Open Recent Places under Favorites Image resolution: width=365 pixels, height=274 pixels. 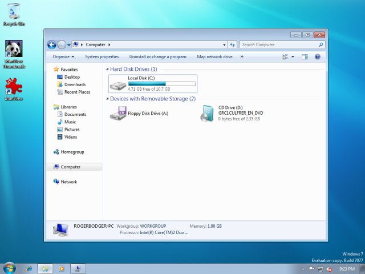pyautogui.click(x=74, y=92)
